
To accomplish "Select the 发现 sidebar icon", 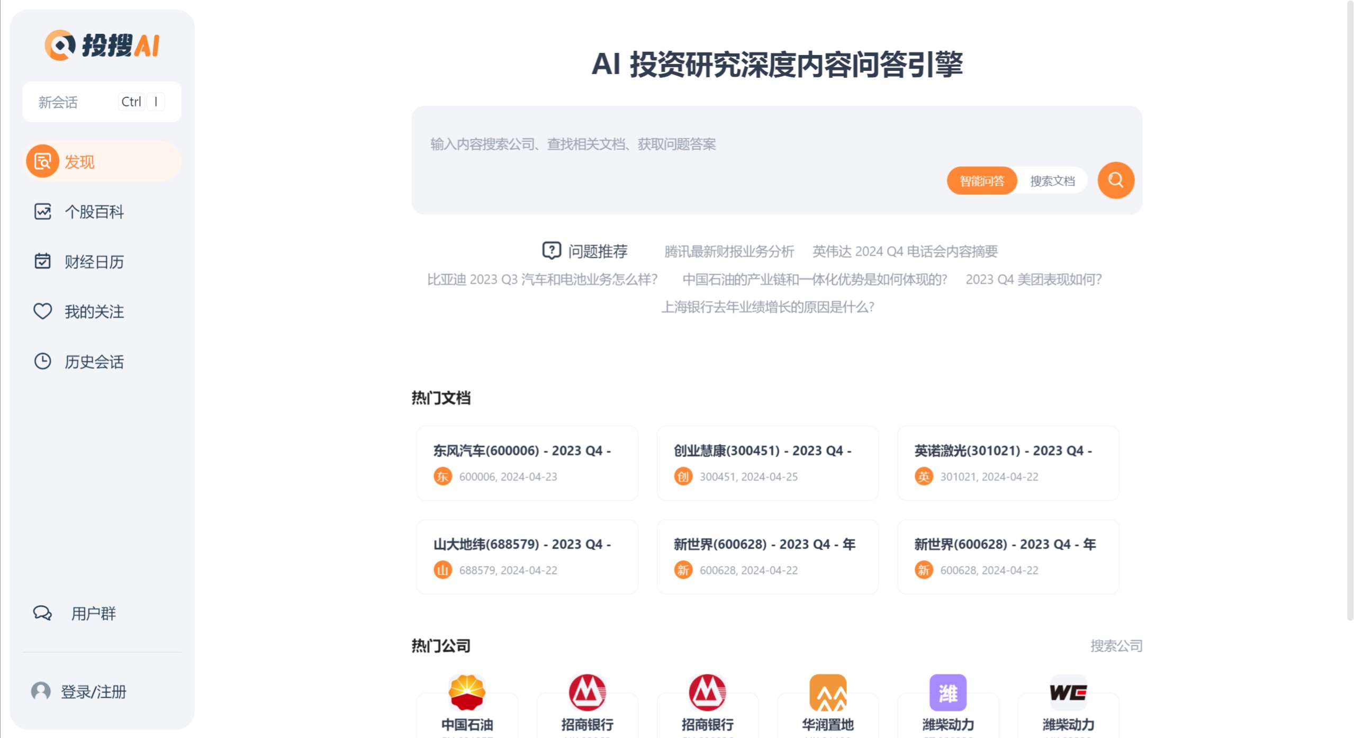I will [x=43, y=161].
